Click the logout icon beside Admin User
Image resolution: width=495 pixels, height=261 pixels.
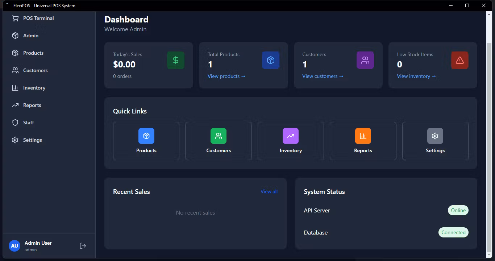[83, 246]
